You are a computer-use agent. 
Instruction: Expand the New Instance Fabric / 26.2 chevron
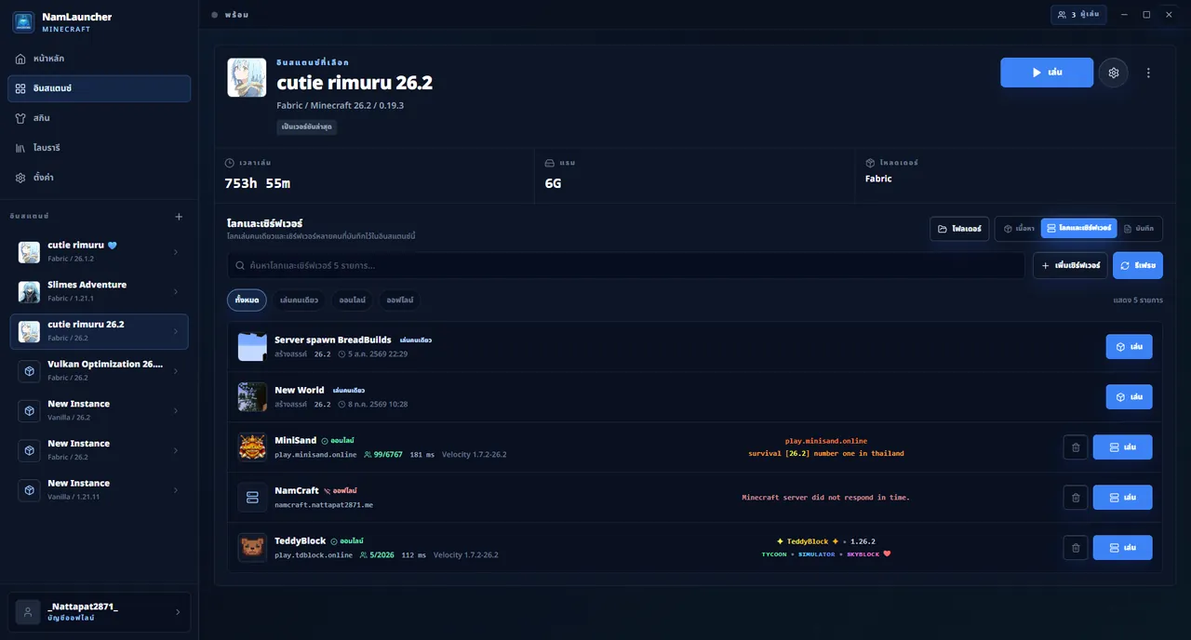[x=176, y=450]
